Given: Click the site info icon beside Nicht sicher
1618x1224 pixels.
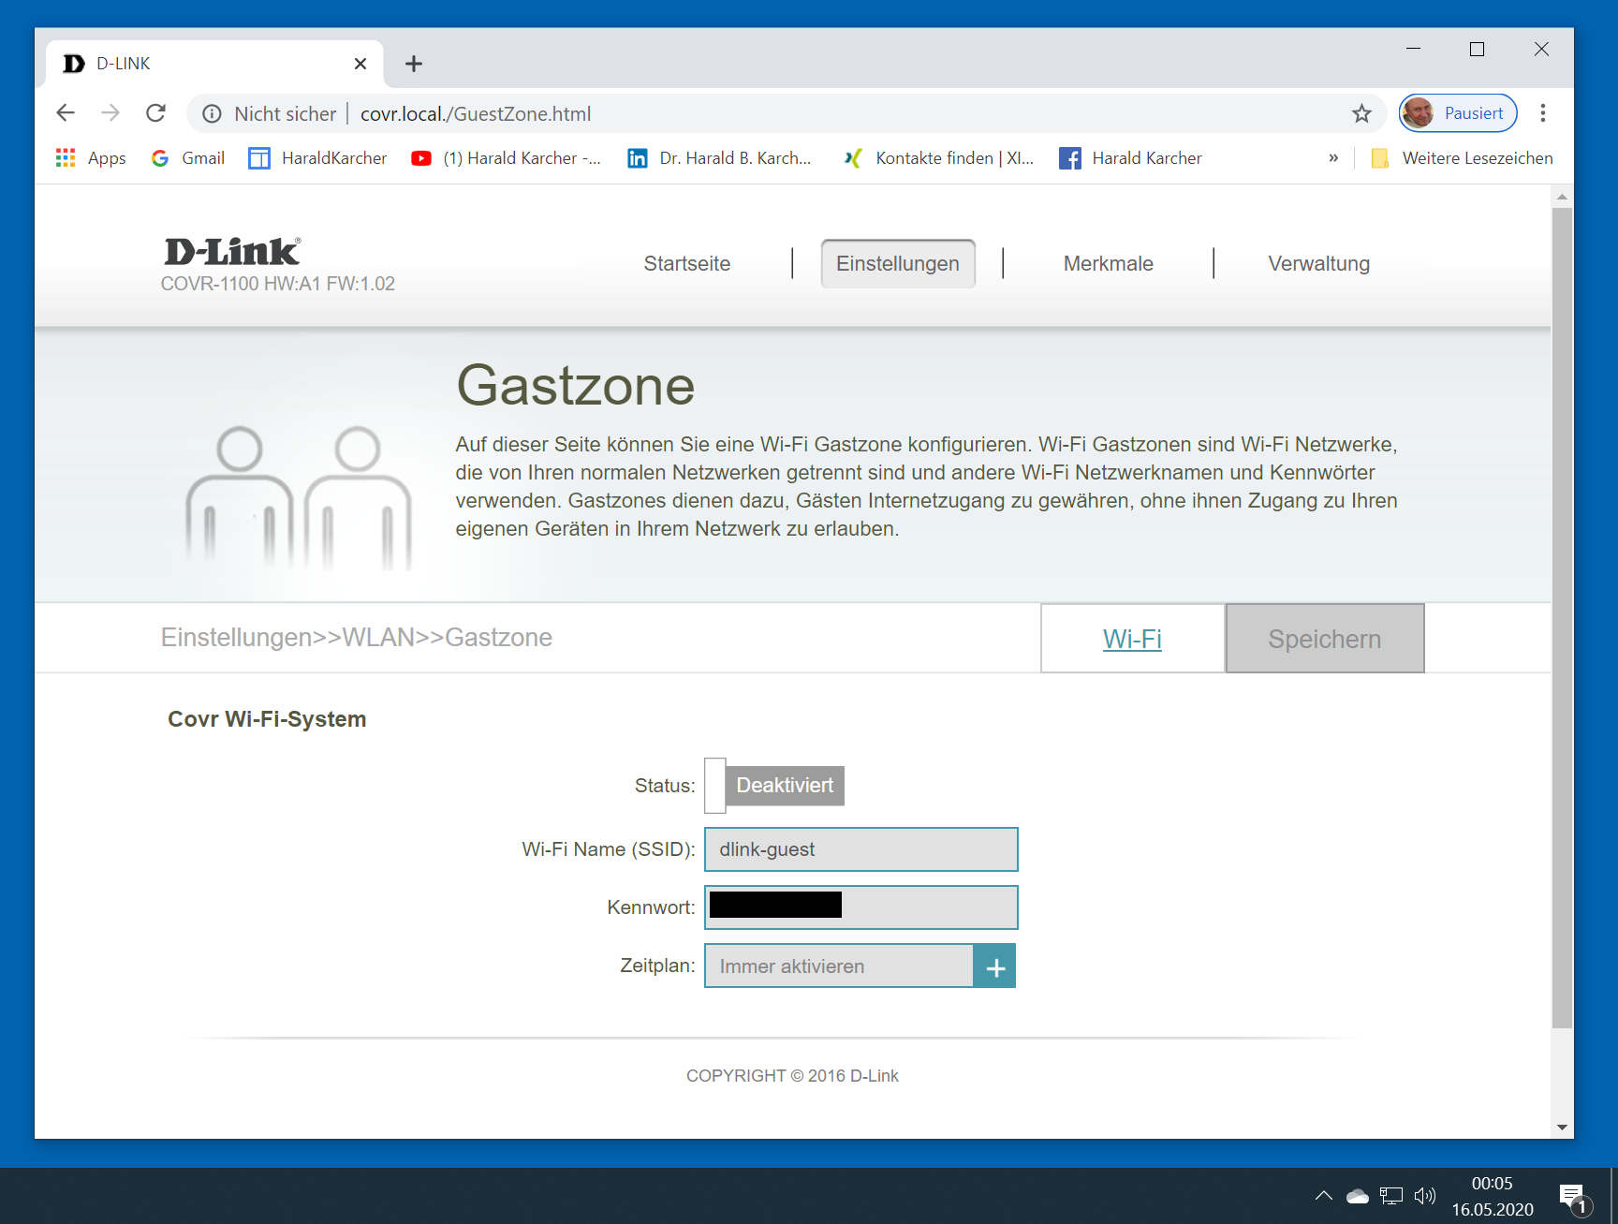Looking at the screenshot, I should click(x=213, y=113).
